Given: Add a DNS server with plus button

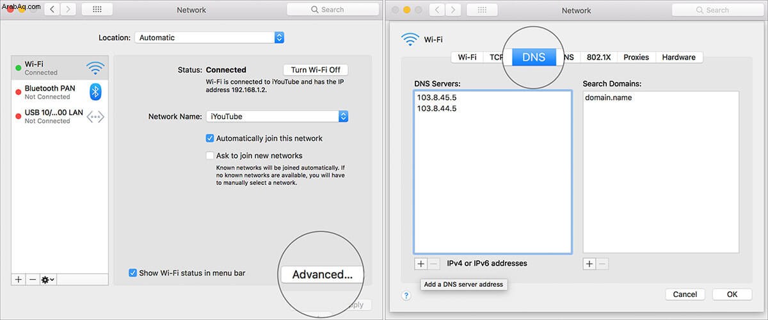Looking at the screenshot, I should click(x=420, y=264).
